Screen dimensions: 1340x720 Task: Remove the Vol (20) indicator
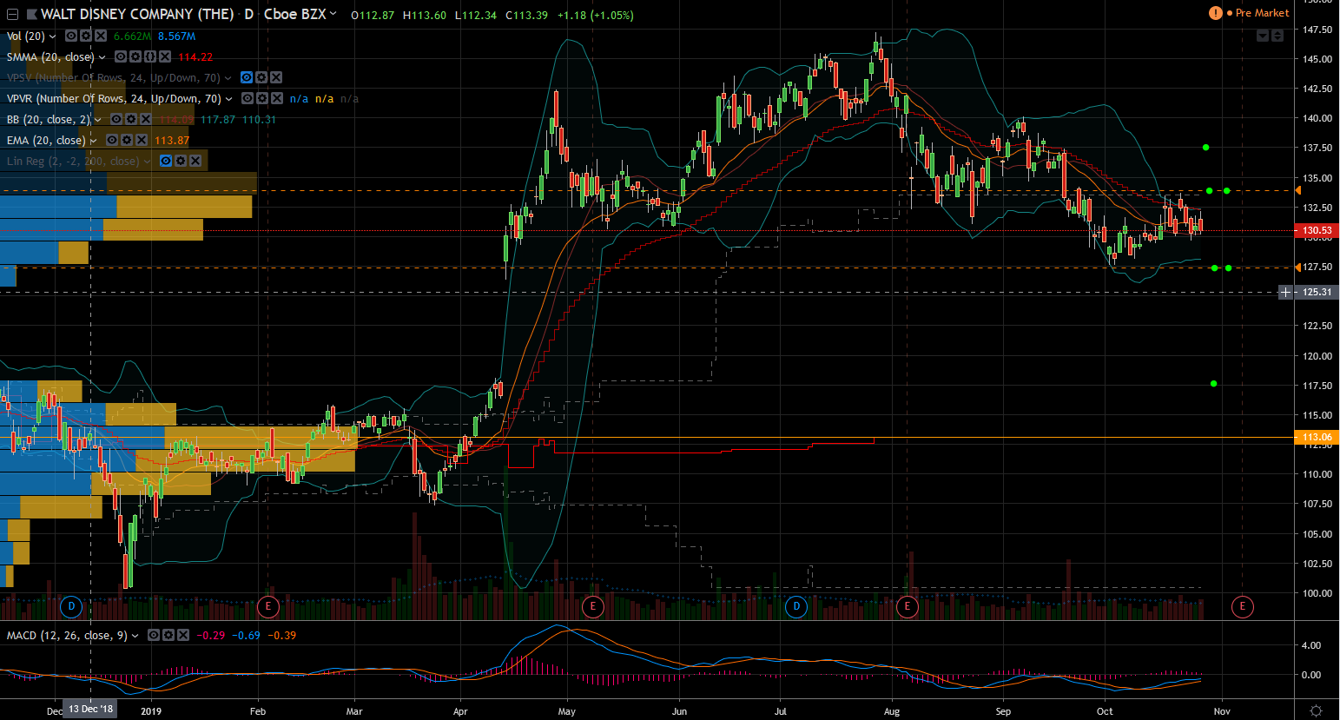101,36
